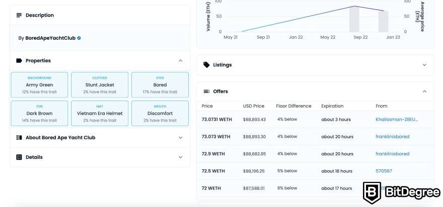
Task: Click the USD Price column header
Action: click(254, 106)
